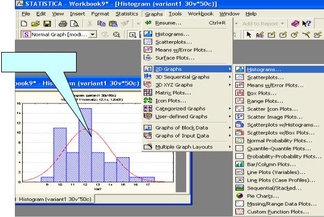Viewport: 324px width, 217px height.
Task: Open the Format menu
Action: pos(100,14)
